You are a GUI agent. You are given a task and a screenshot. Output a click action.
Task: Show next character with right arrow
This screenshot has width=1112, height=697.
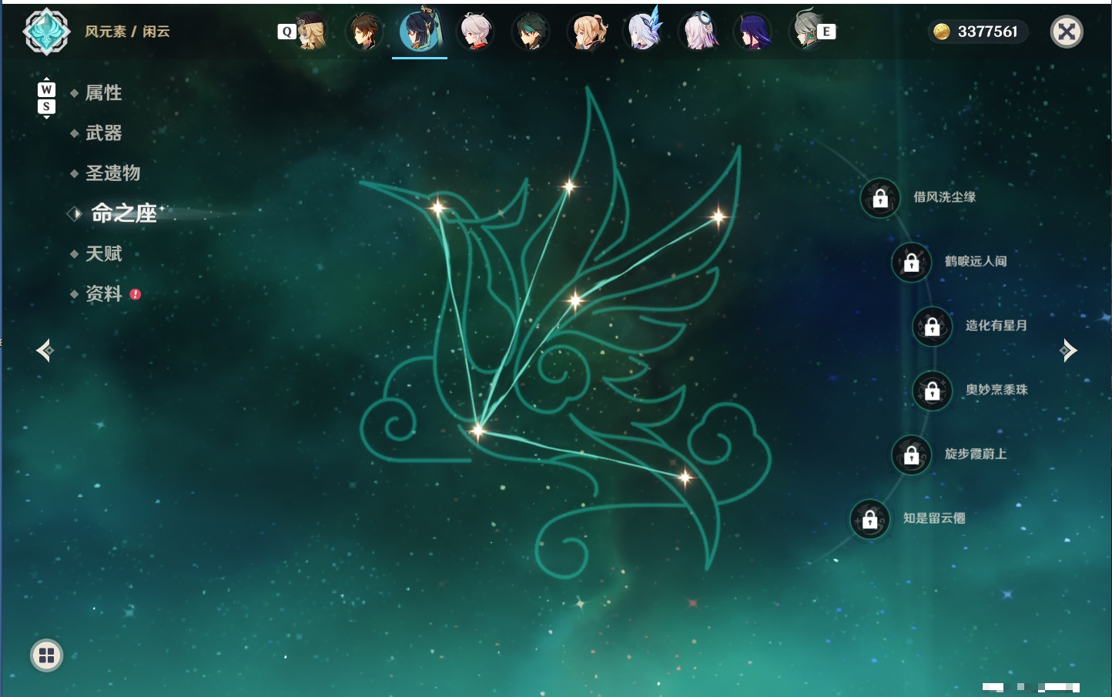pos(1068,350)
